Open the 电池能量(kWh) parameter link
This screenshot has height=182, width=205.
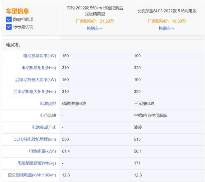tap(43, 151)
